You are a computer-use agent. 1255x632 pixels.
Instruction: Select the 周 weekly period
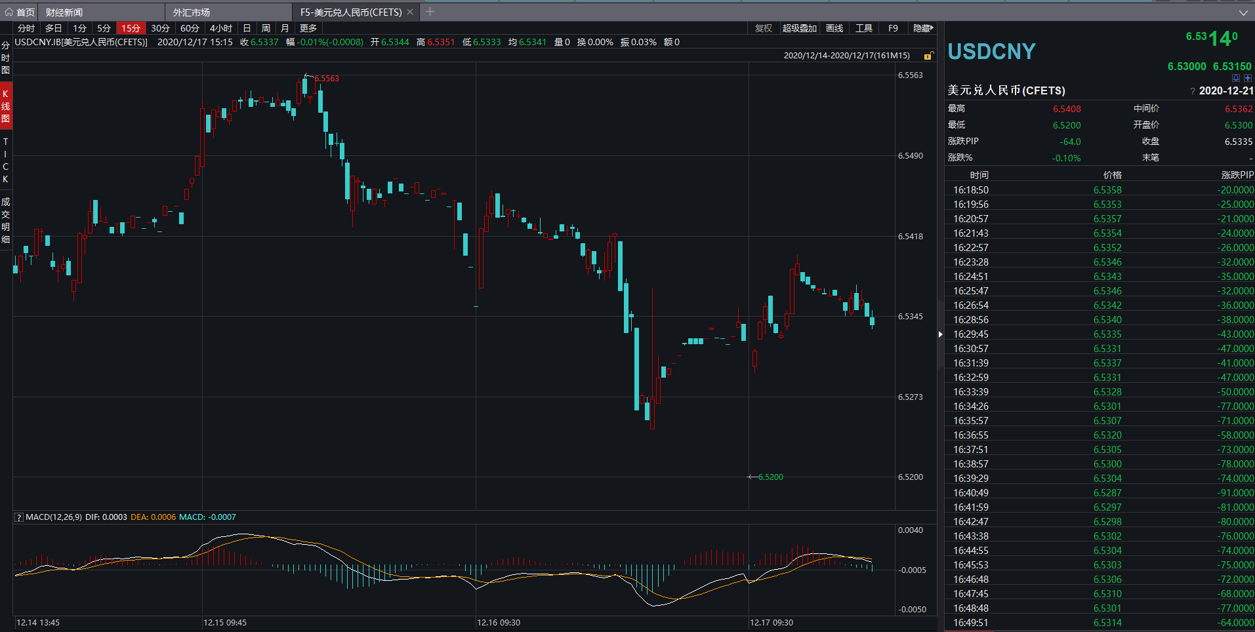(266, 28)
